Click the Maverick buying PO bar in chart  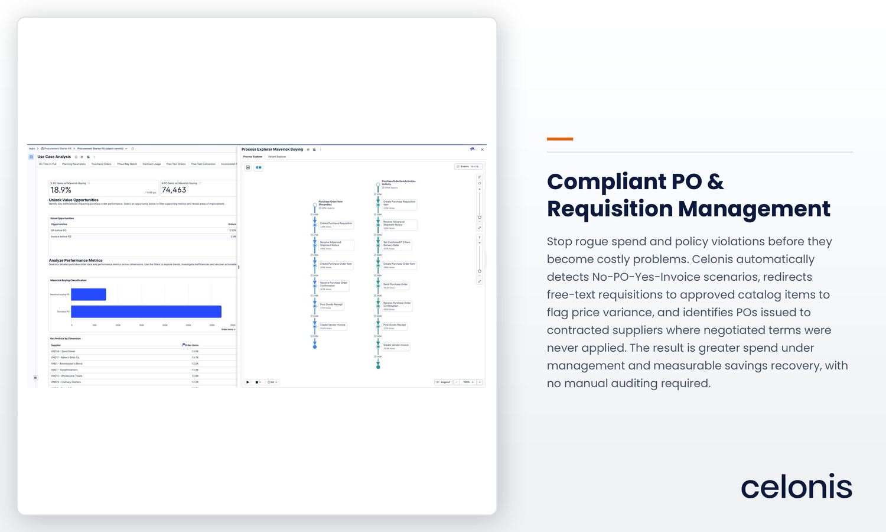(89, 294)
